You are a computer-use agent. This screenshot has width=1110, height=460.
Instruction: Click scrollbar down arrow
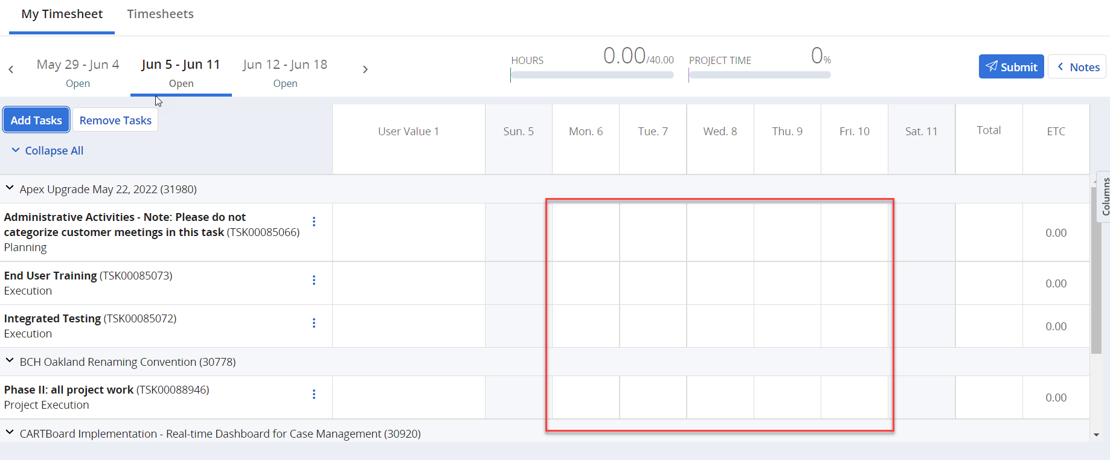[1096, 435]
